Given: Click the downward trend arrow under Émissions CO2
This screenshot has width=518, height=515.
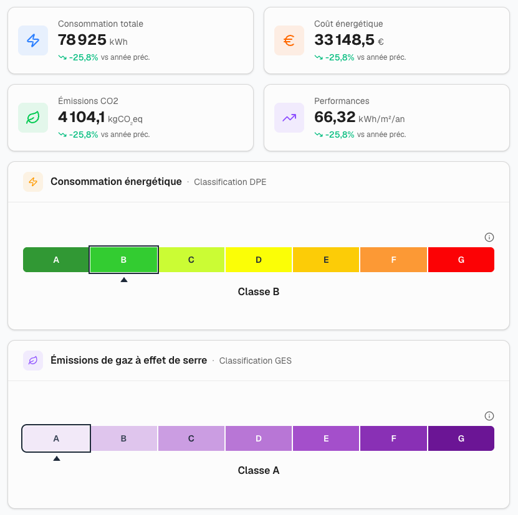Looking at the screenshot, I should [x=62, y=135].
